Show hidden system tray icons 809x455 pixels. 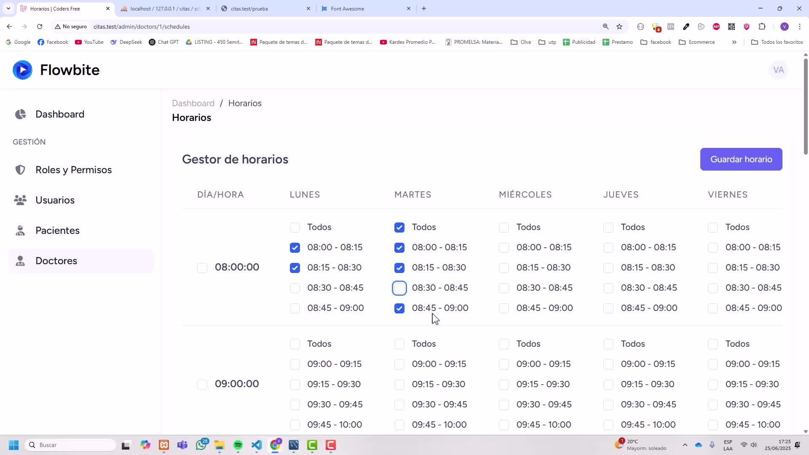tap(685, 445)
